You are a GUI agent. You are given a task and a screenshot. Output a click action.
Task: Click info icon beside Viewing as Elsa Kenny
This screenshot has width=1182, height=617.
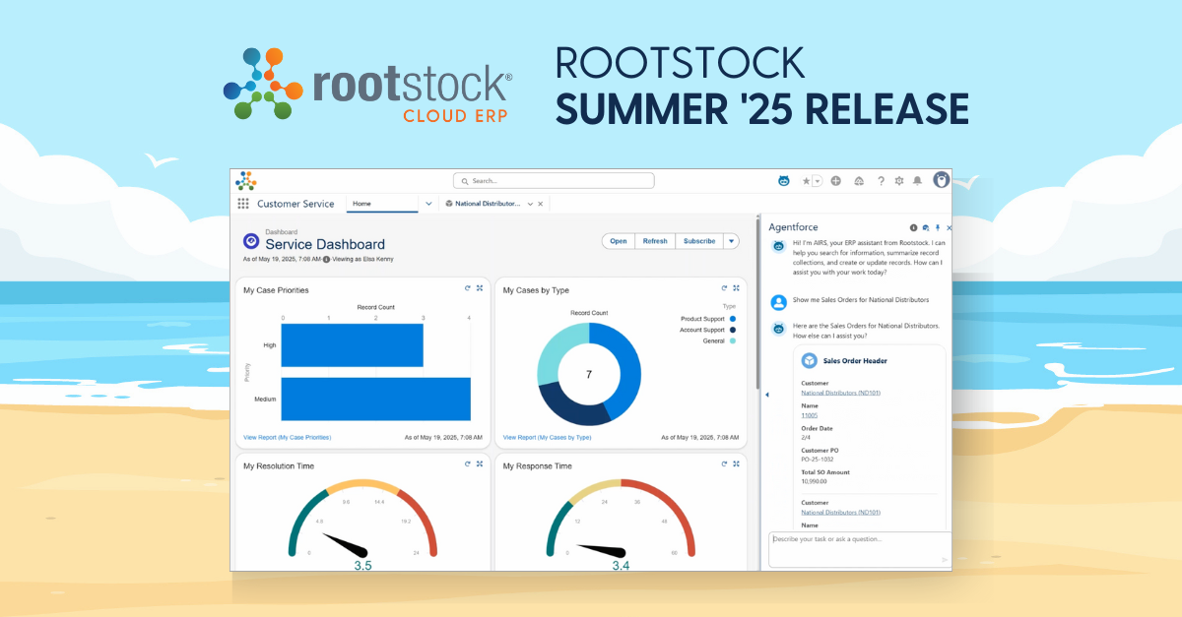[326, 260]
